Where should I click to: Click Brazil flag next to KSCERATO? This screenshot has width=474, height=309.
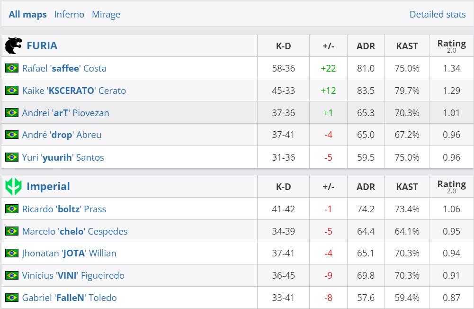click(x=12, y=91)
